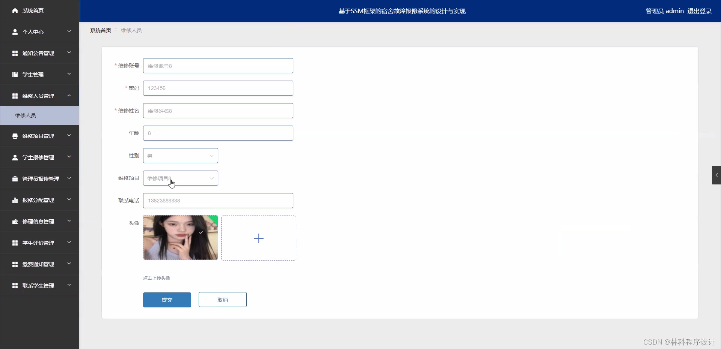Select the 缴费通知管理 icon
Image resolution: width=721 pixels, height=349 pixels.
[15, 264]
